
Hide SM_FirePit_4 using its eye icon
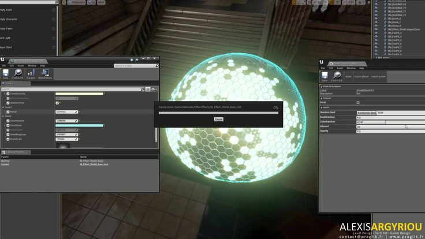[x=376, y=36]
